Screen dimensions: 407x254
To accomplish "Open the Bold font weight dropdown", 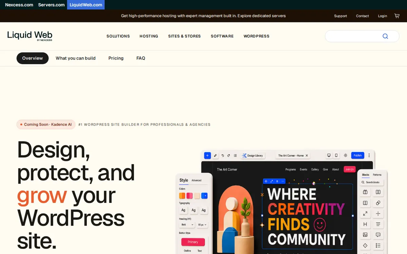I will tap(187, 225).
